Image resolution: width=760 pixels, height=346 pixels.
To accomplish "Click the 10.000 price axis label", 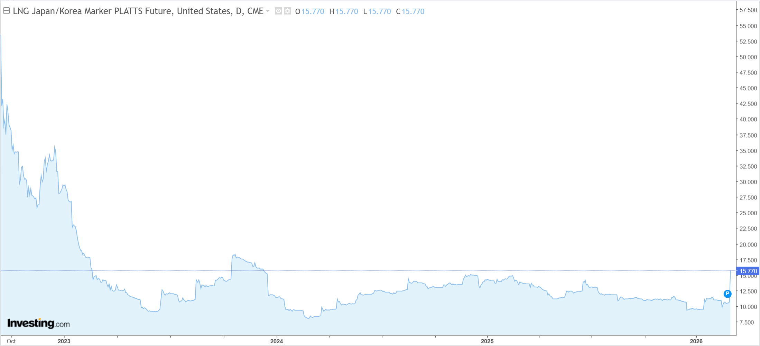I will [748, 307].
